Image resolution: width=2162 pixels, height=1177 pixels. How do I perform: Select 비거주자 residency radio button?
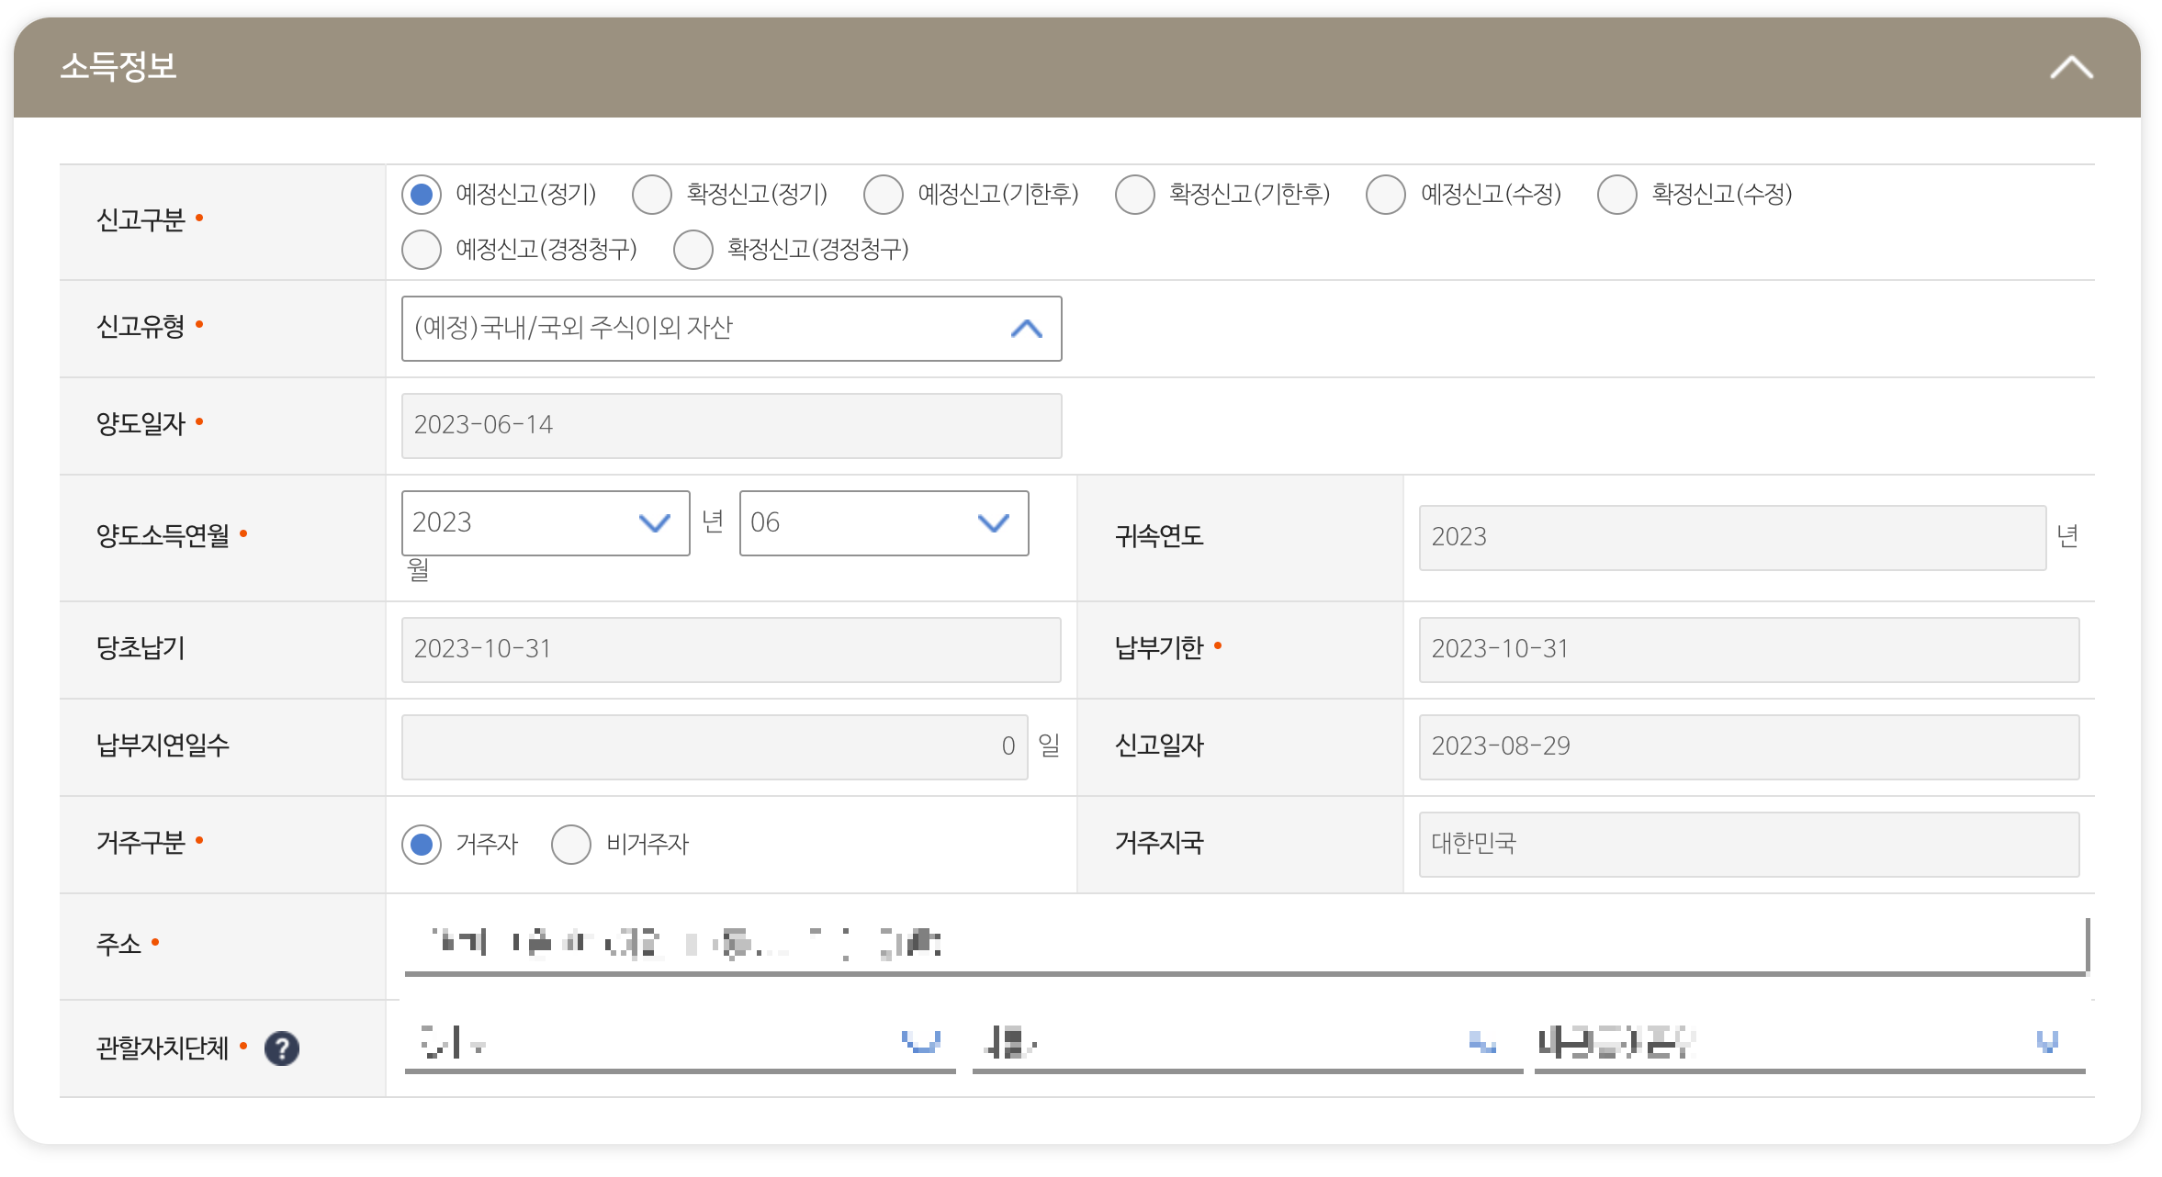click(571, 845)
